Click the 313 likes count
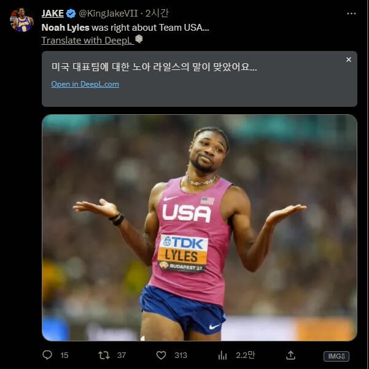 181,355
